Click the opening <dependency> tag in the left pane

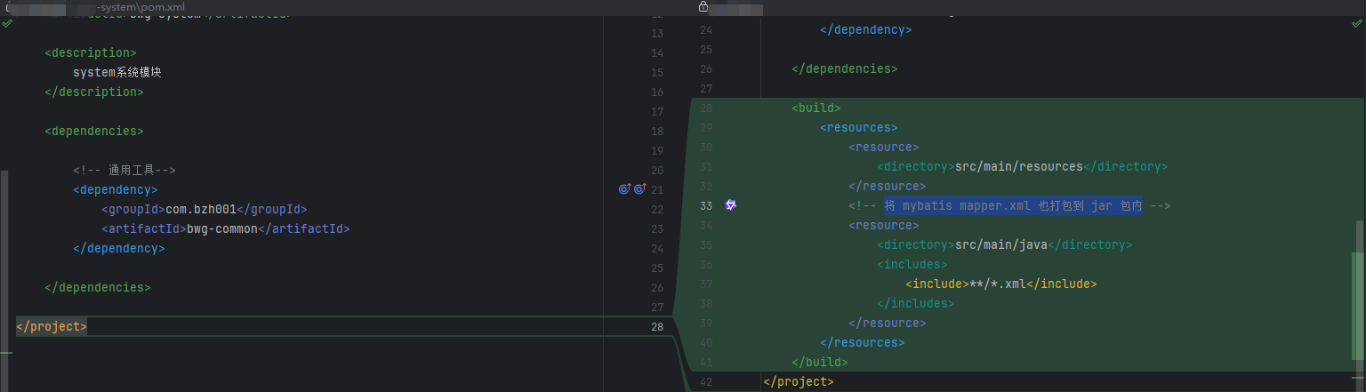click(x=116, y=190)
